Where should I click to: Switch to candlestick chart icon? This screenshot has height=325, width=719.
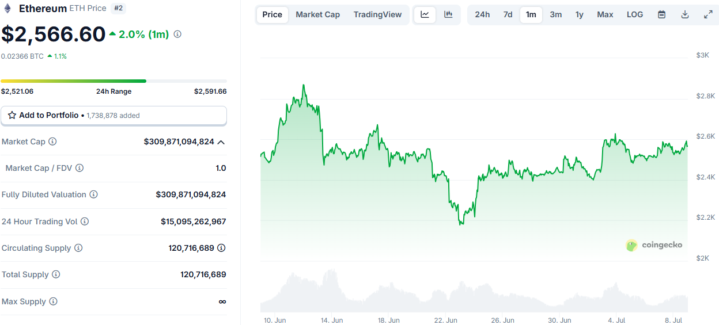click(448, 14)
